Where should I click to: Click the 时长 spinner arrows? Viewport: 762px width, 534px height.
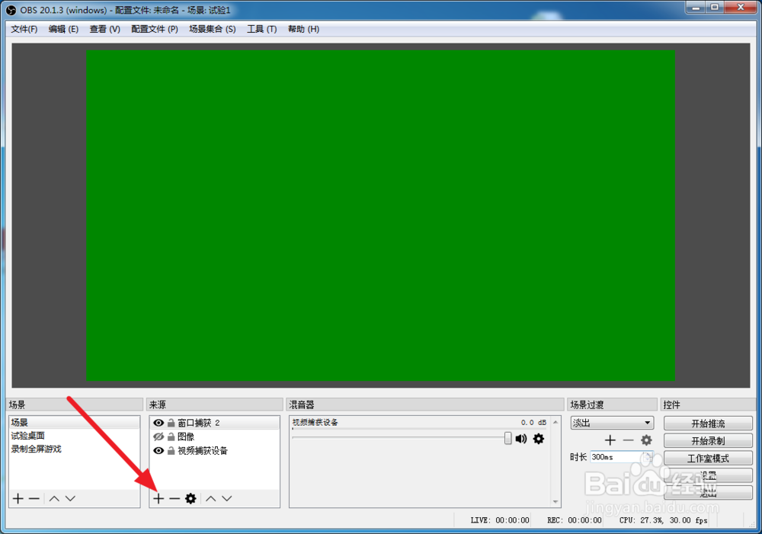click(647, 457)
